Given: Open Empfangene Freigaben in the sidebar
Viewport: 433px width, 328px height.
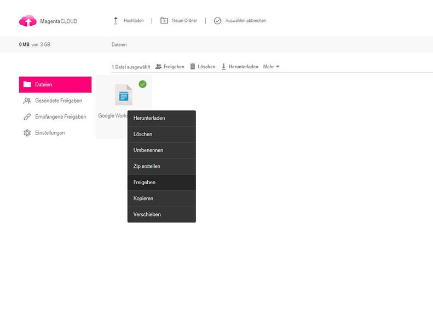Looking at the screenshot, I should click(55, 116).
